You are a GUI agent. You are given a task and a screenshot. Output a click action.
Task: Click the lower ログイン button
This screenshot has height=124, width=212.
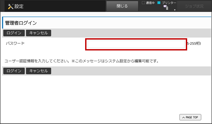[x=14, y=71]
